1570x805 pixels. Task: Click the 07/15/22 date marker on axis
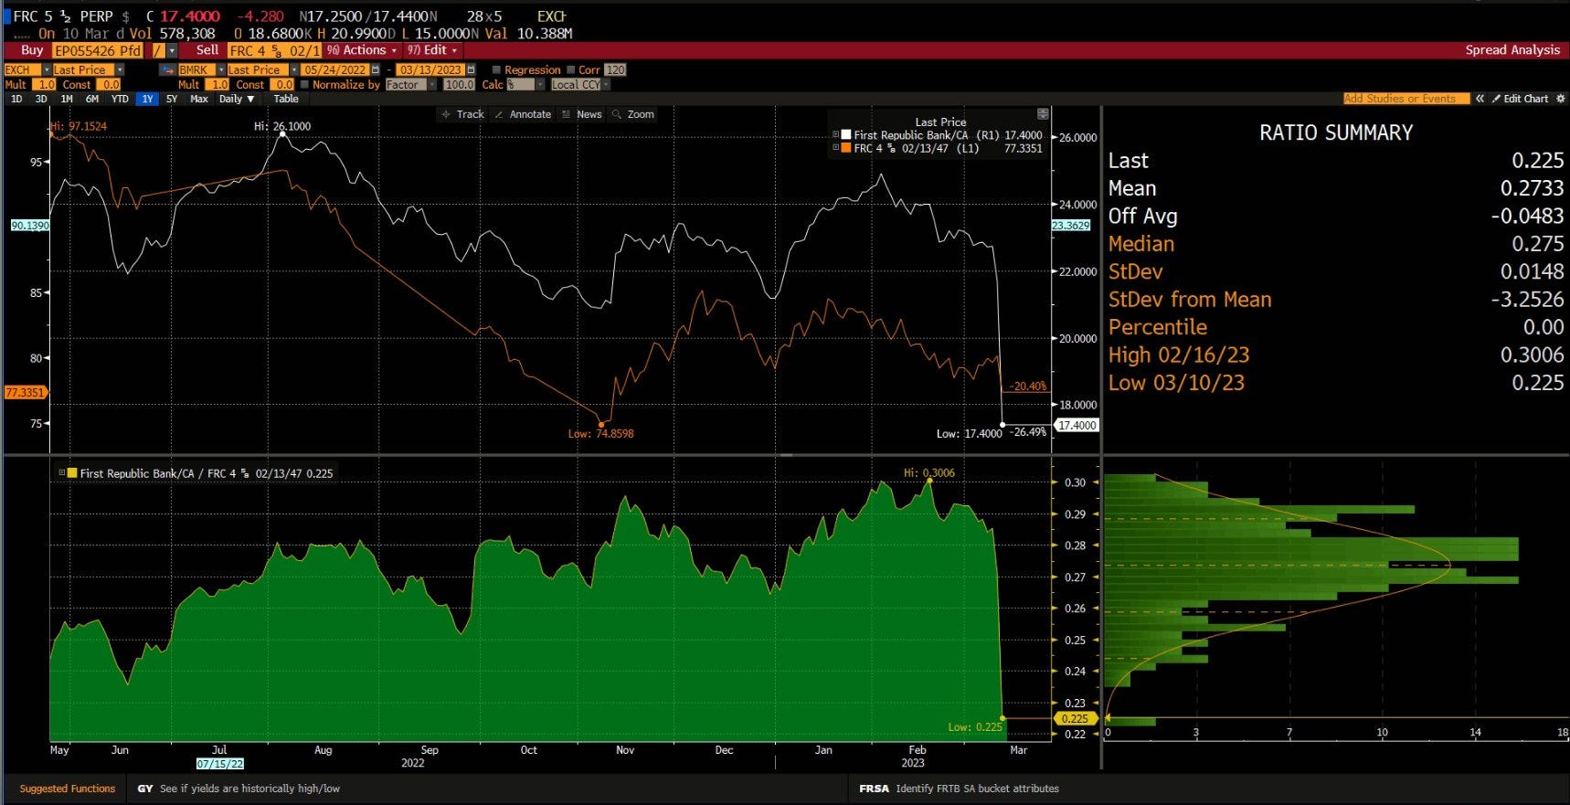[220, 763]
